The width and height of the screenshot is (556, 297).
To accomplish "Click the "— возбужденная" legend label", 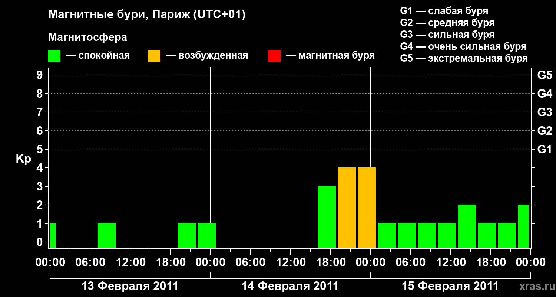I will tap(207, 56).
